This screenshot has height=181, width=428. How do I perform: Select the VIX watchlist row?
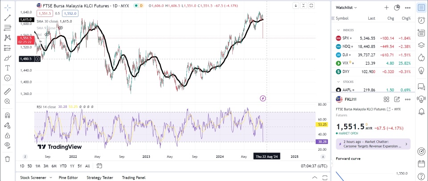click(373, 63)
